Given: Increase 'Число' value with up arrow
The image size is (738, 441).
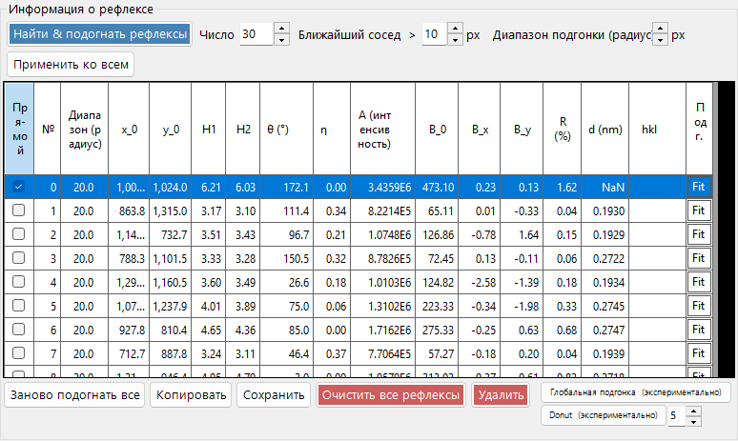Looking at the screenshot, I should point(281,29).
